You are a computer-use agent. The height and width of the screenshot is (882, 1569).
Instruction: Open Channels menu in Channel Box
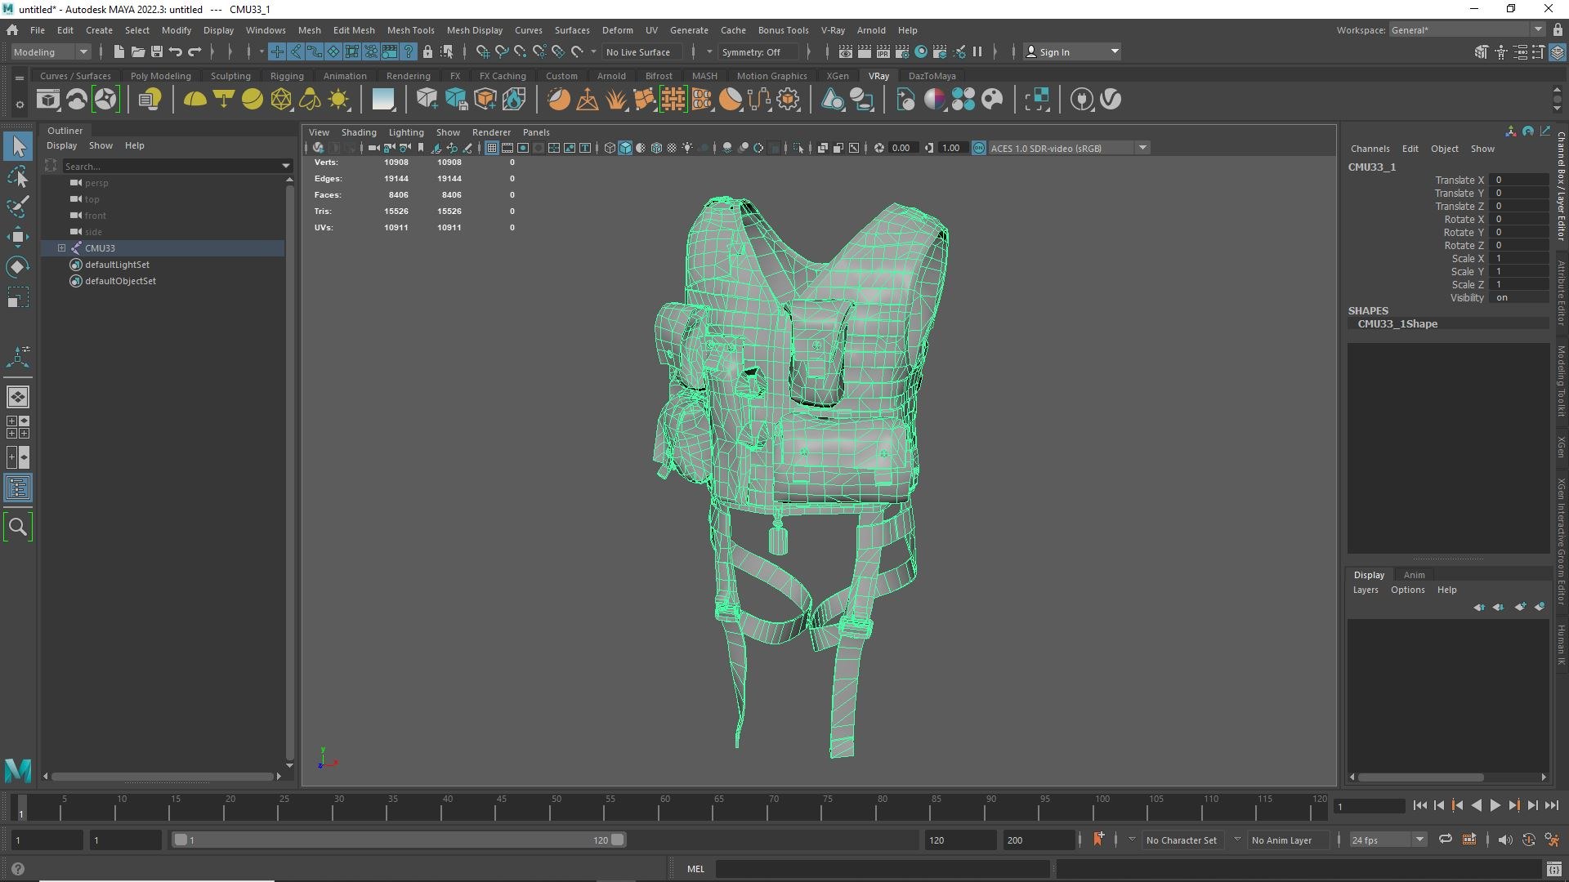pyautogui.click(x=1370, y=149)
